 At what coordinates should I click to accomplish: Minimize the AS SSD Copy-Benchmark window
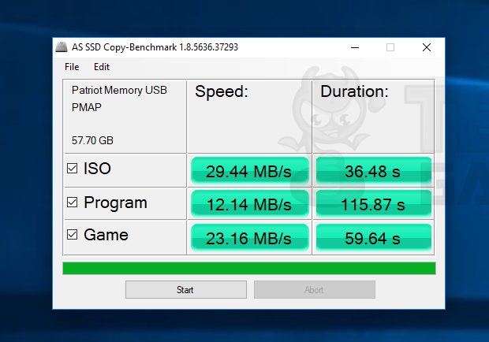click(355, 47)
